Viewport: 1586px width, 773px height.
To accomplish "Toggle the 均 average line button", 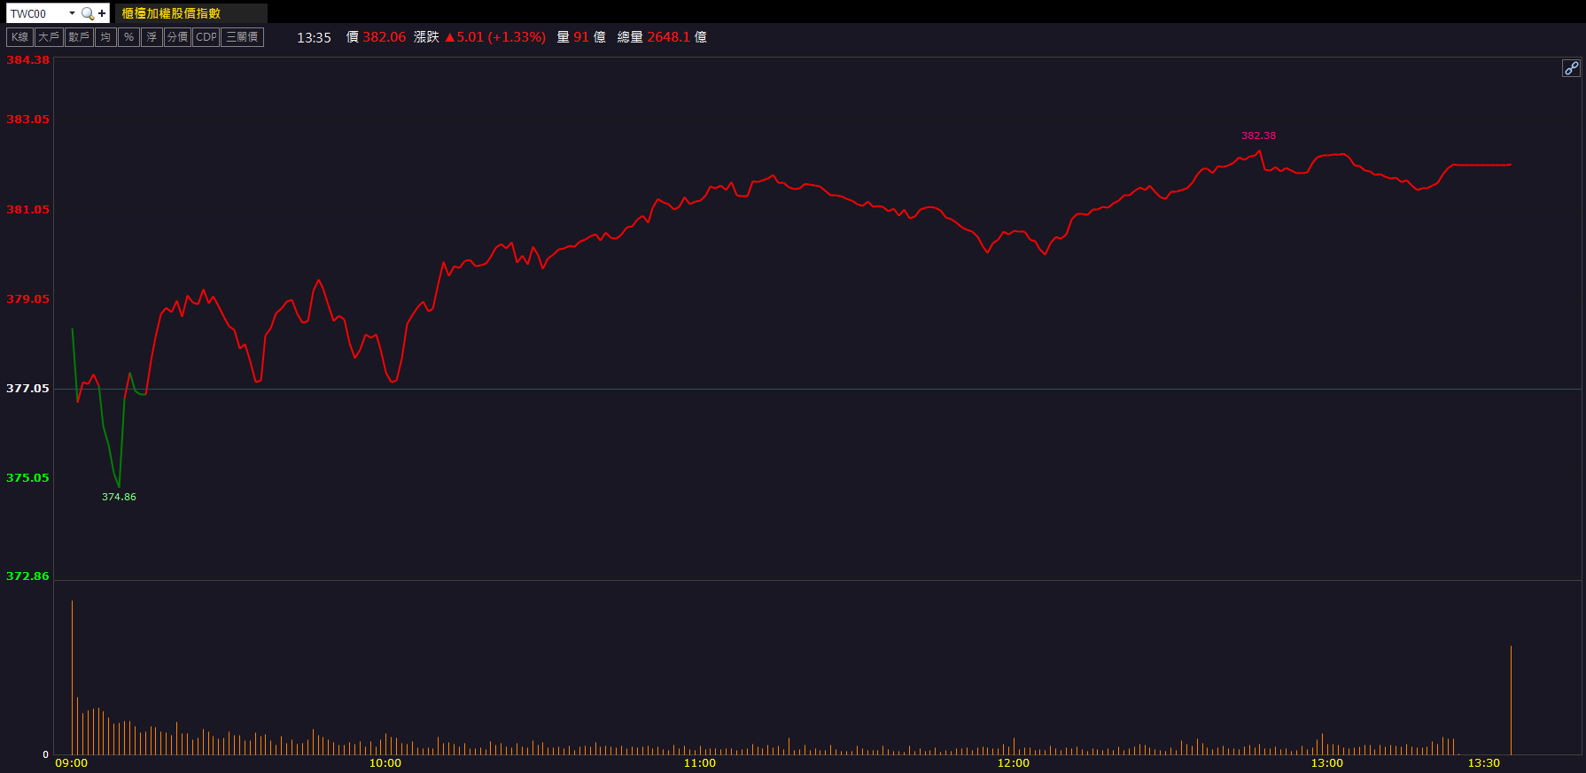I will click(x=105, y=37).
